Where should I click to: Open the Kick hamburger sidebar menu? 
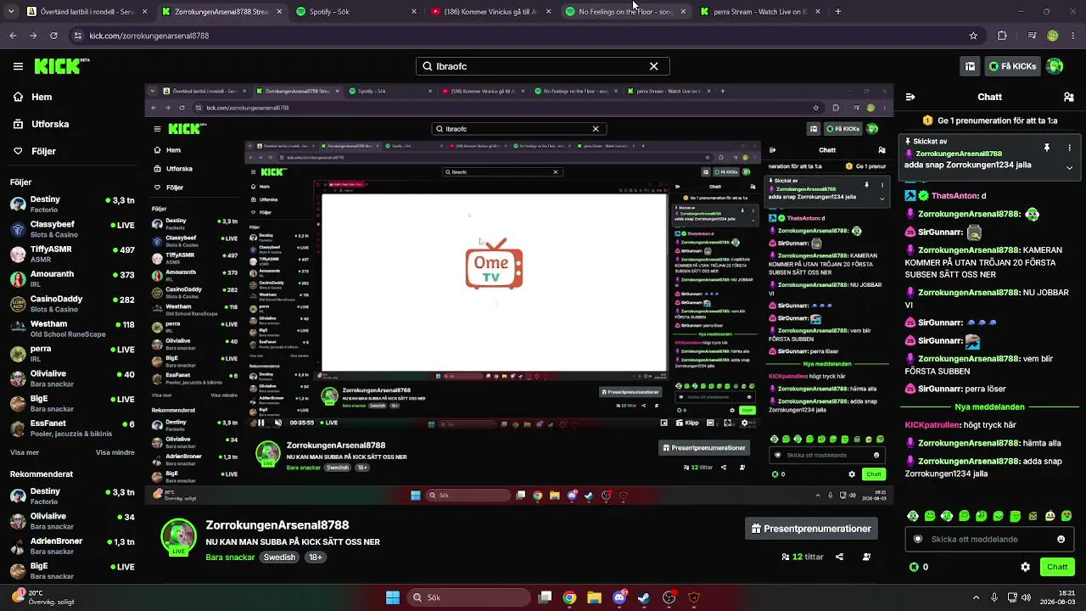18,66
